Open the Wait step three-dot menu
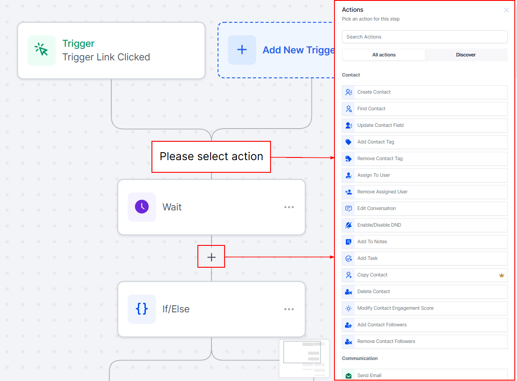Viewport: 517px width, 381px height. [x=289, y=207]
